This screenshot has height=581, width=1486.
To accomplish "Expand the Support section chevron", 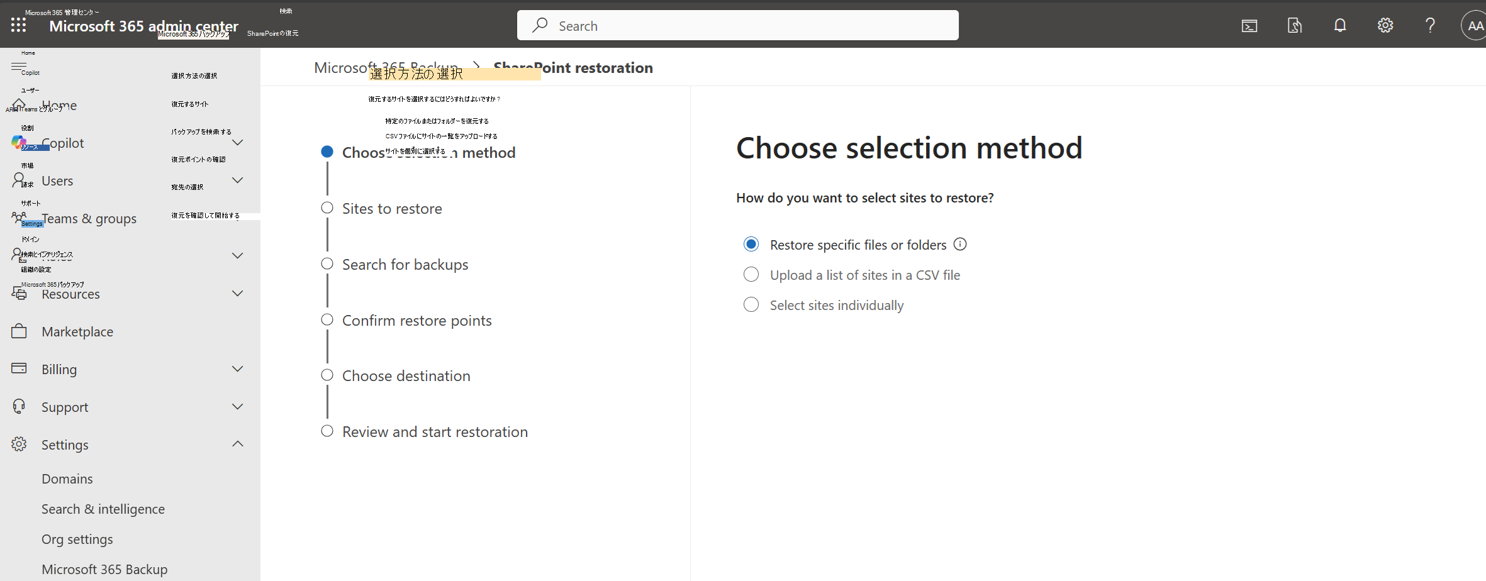I will 238,407.
